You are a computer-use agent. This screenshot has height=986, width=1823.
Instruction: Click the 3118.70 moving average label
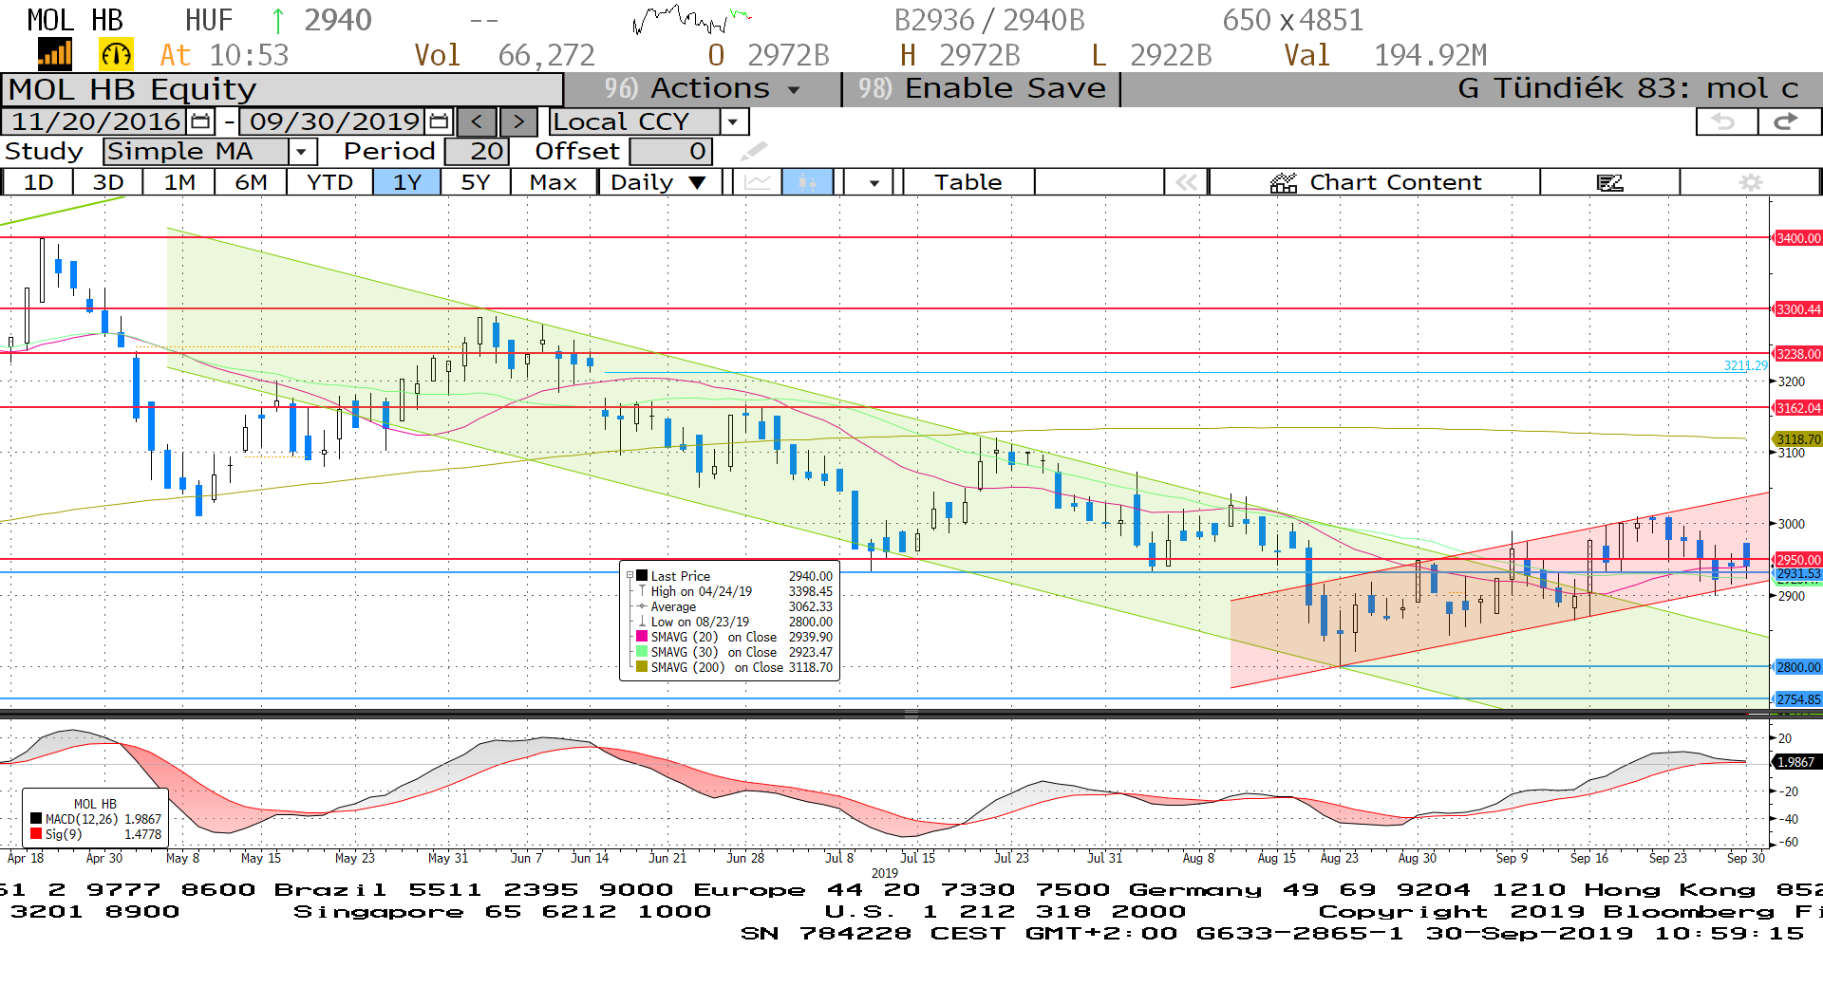click(1798, 439)
